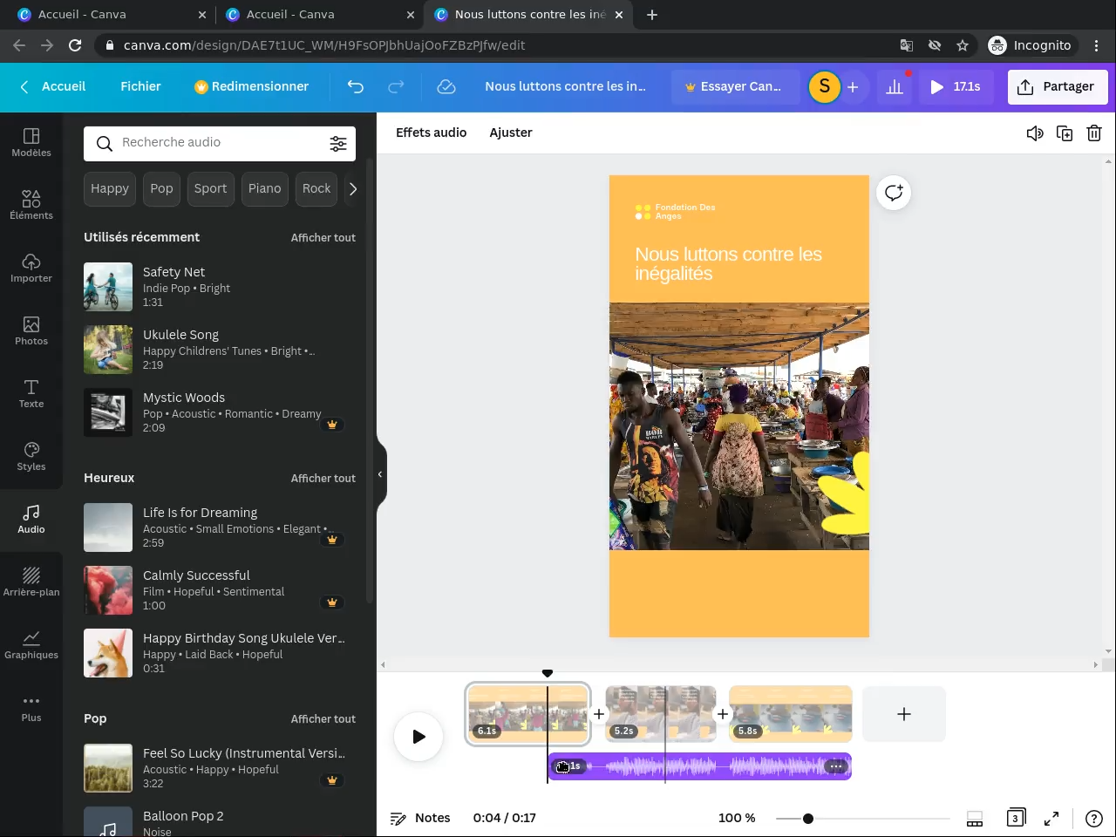Open audio track options menu
Screen dimensions: 1116x837
tap(836, 766)
